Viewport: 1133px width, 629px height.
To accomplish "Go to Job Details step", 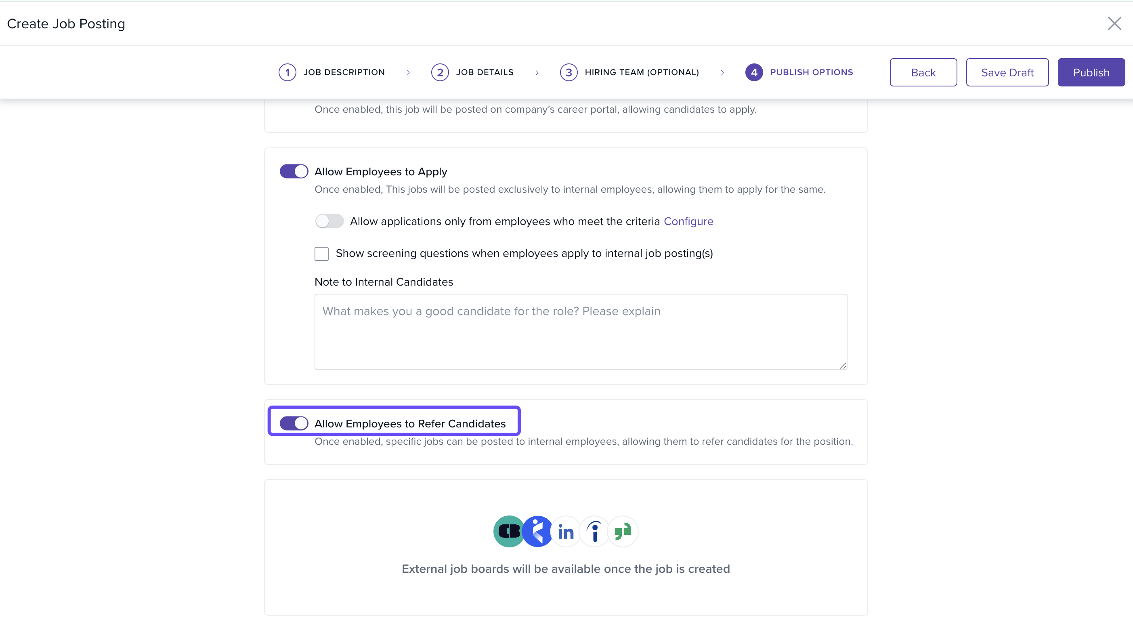I will (484, 72).
